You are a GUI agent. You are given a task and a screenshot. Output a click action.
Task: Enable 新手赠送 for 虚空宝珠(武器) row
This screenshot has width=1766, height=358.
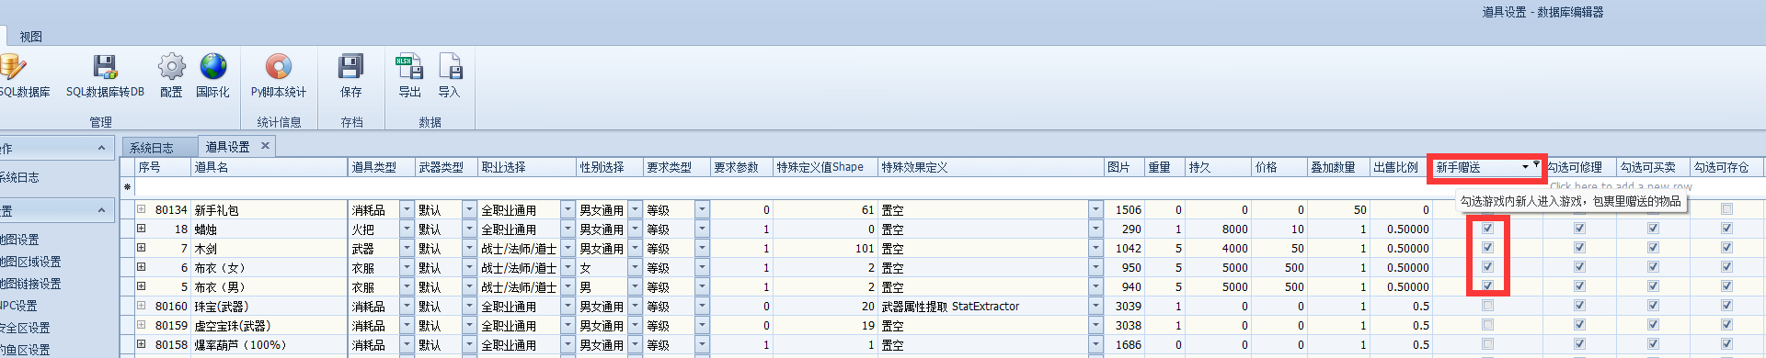(1487, 325)
